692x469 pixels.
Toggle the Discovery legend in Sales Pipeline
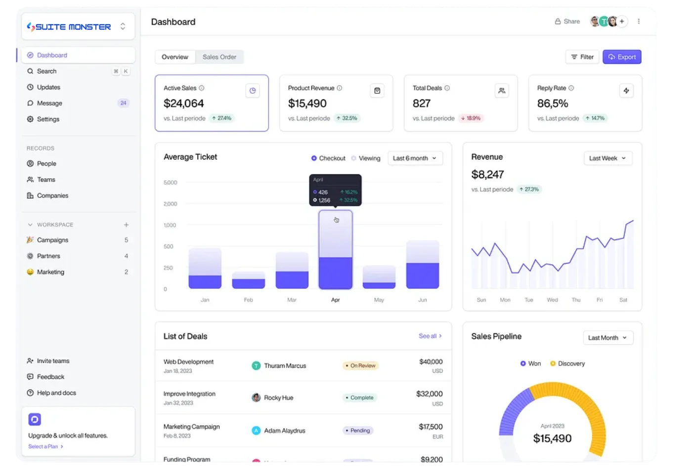pos(567,364)
